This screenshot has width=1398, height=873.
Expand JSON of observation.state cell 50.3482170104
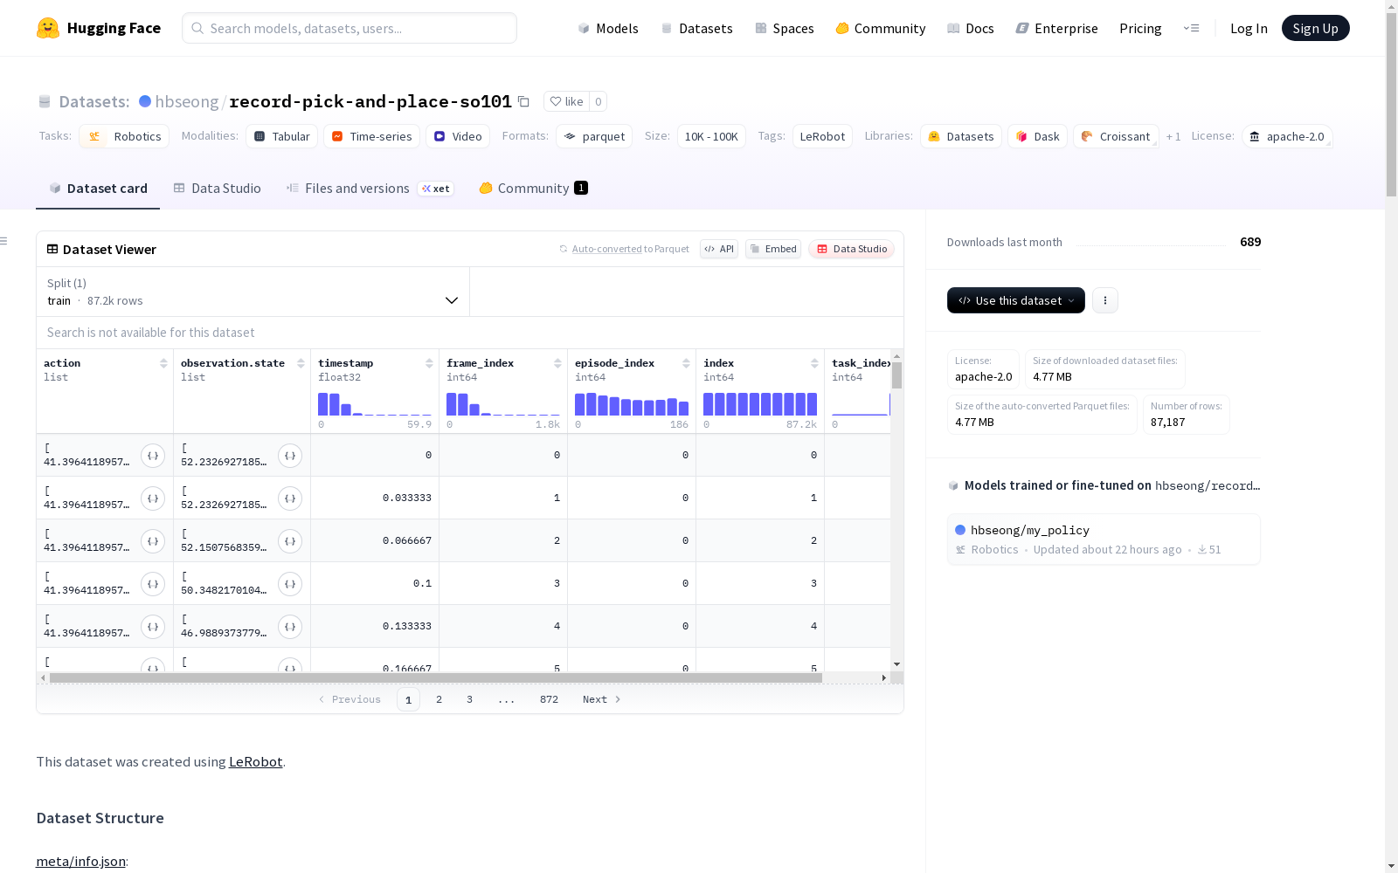290,584
